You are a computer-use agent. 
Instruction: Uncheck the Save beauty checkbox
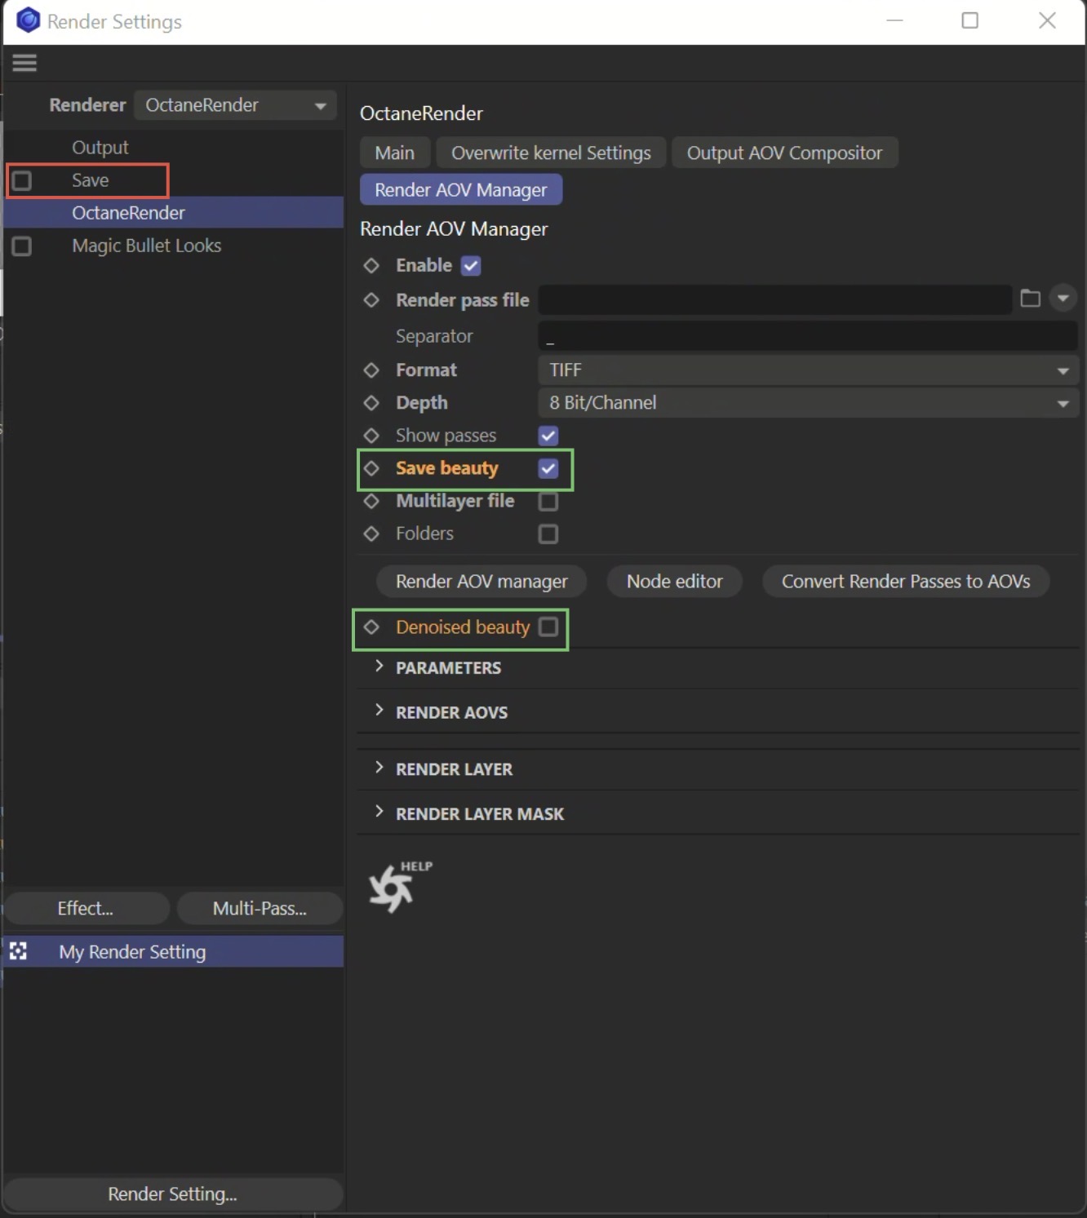point(548,468)
